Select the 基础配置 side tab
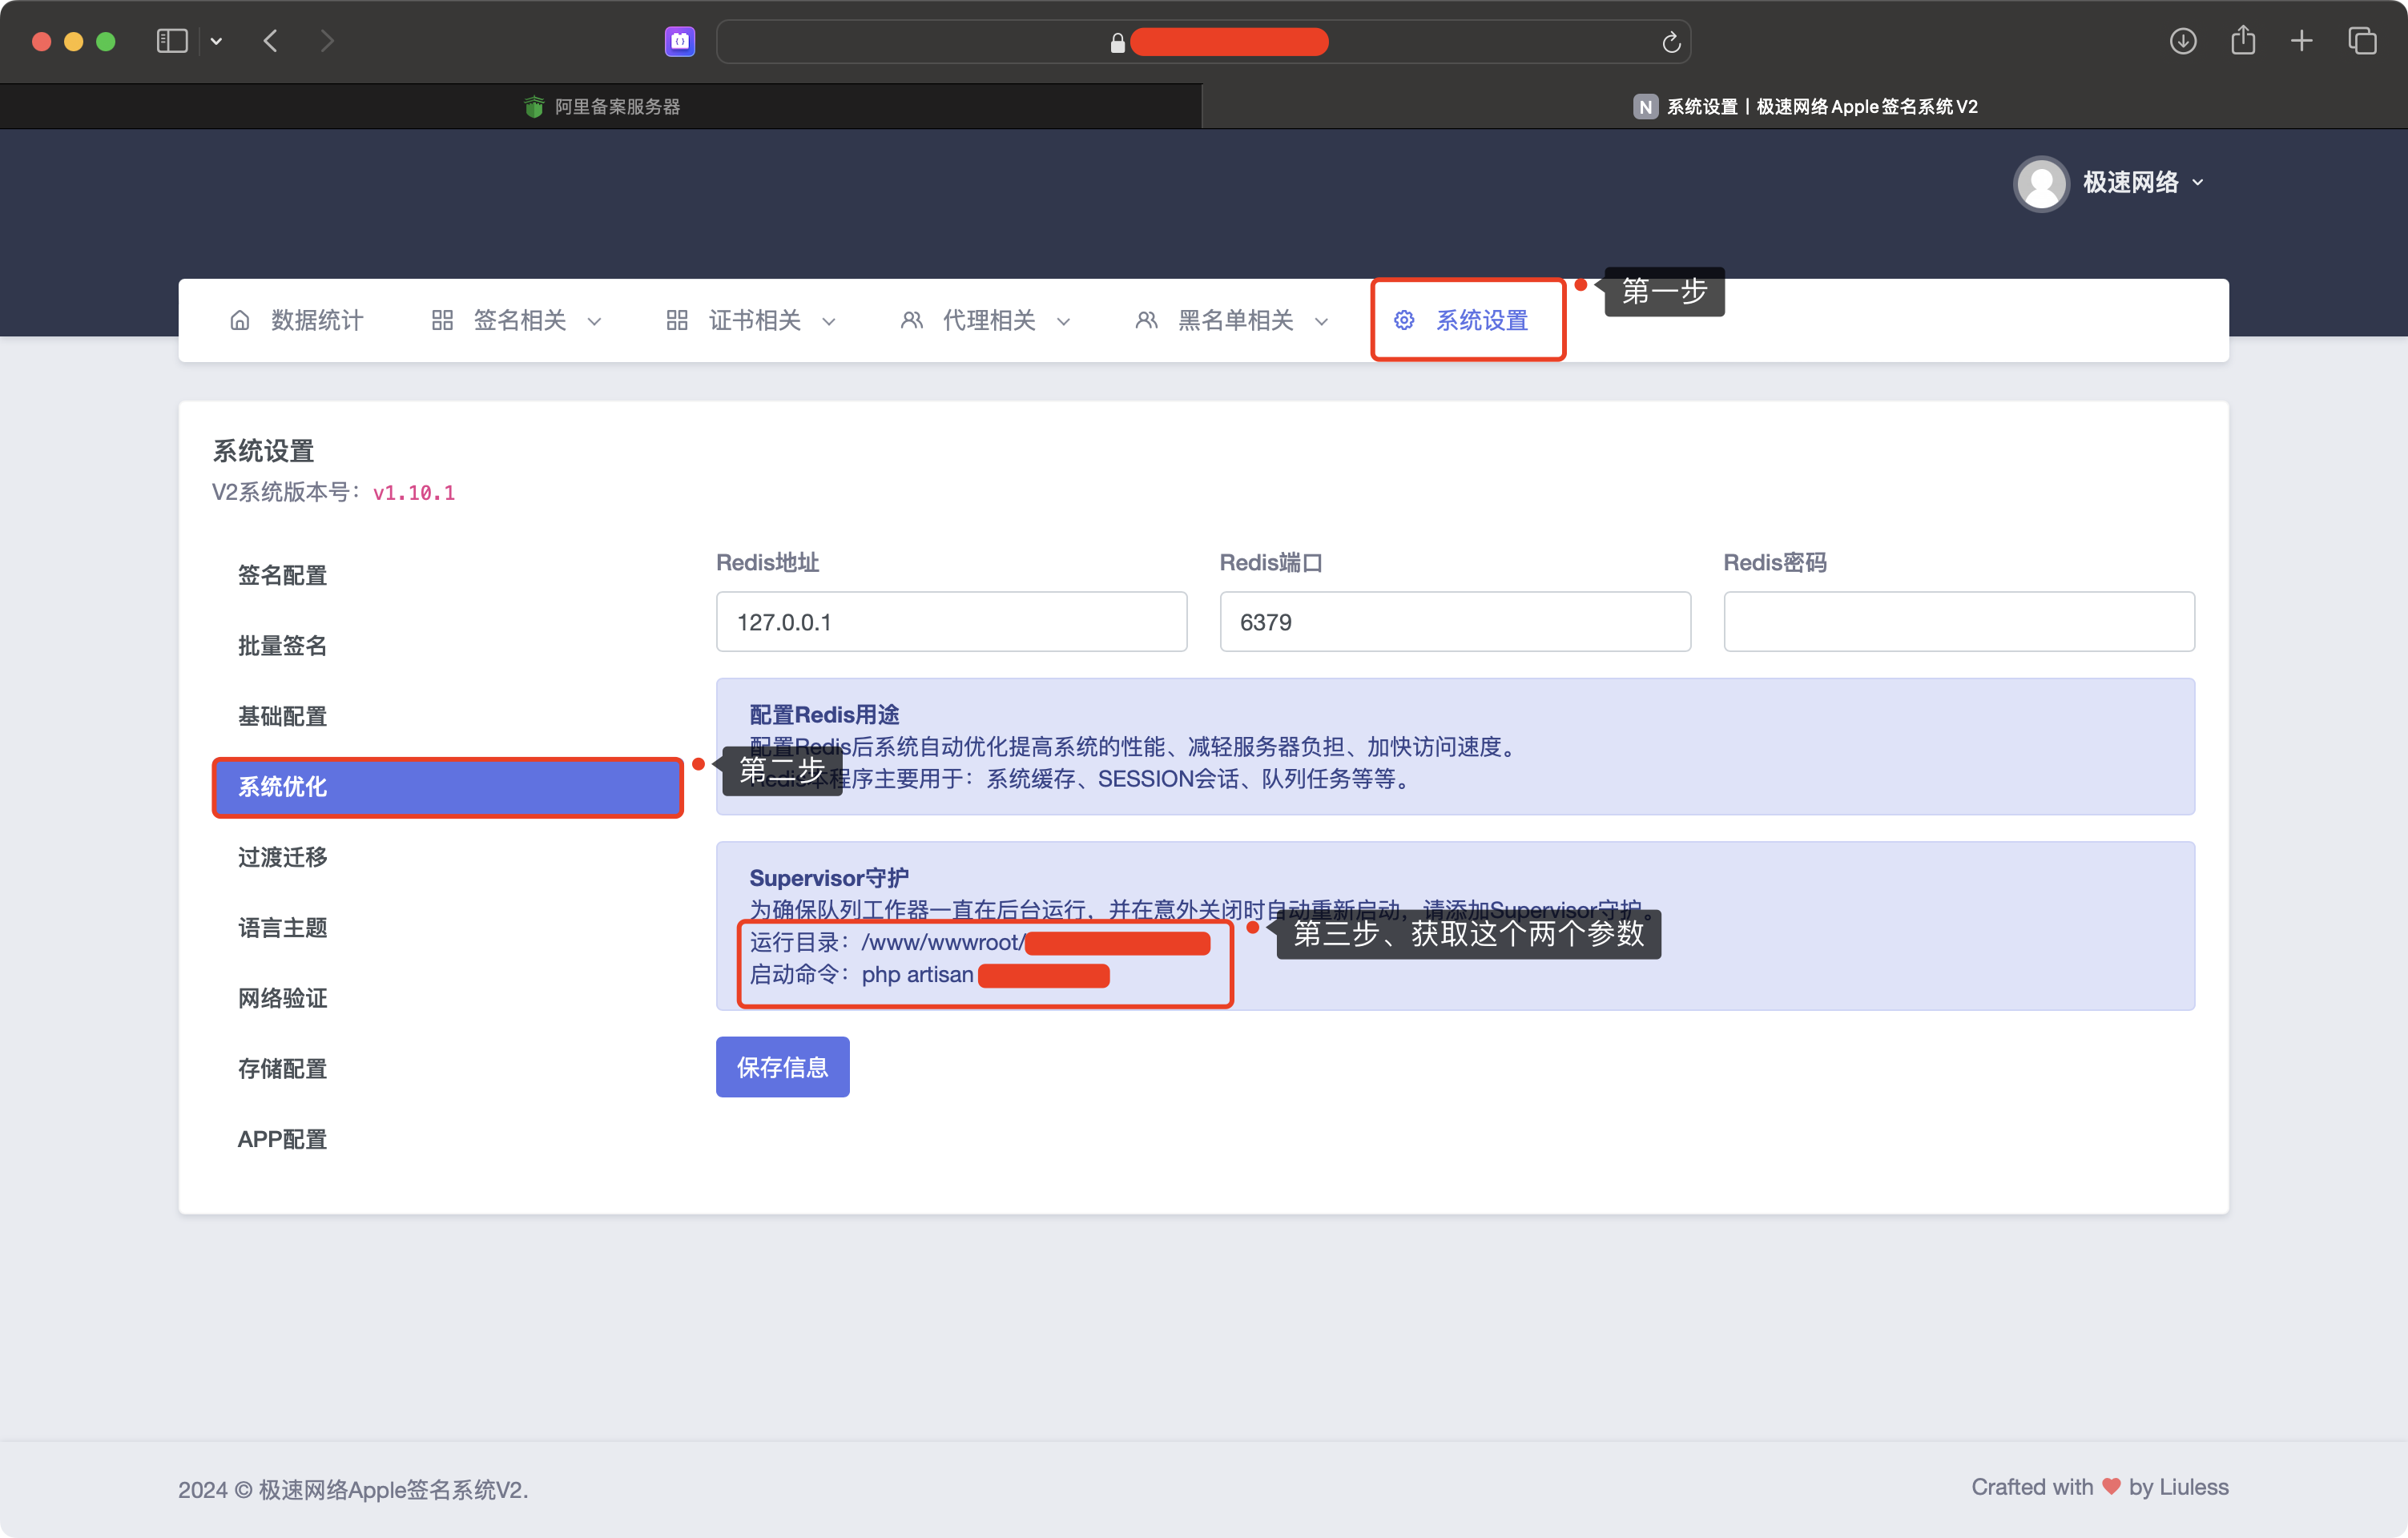 click(x=447, y=716)
